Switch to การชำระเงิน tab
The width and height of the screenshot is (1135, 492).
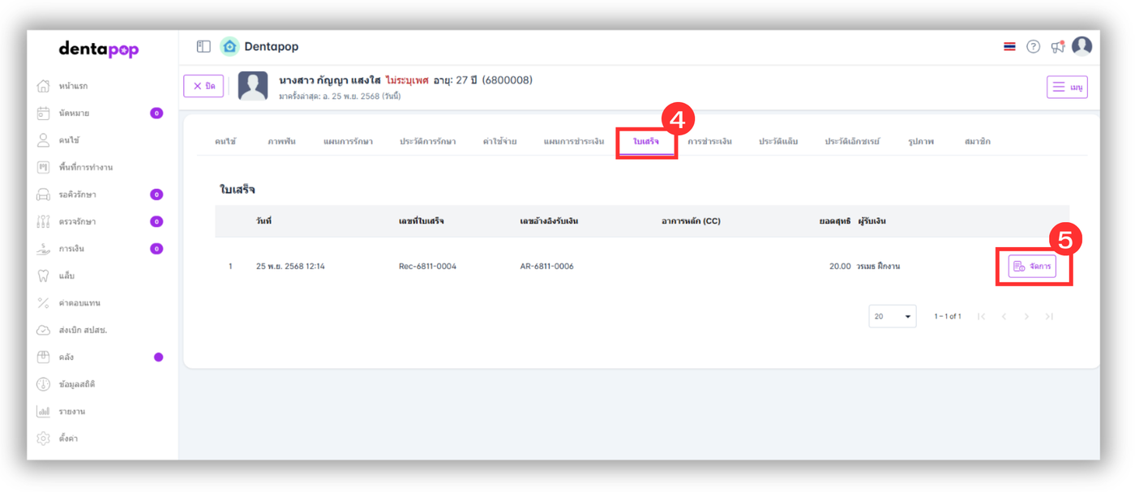click(709, 142)
